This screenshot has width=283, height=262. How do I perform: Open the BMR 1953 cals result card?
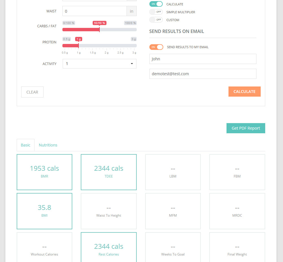pos(44,172)
